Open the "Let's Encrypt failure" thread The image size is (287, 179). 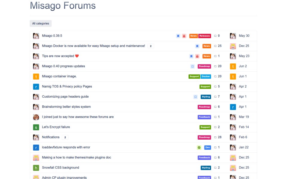point(56,127)
